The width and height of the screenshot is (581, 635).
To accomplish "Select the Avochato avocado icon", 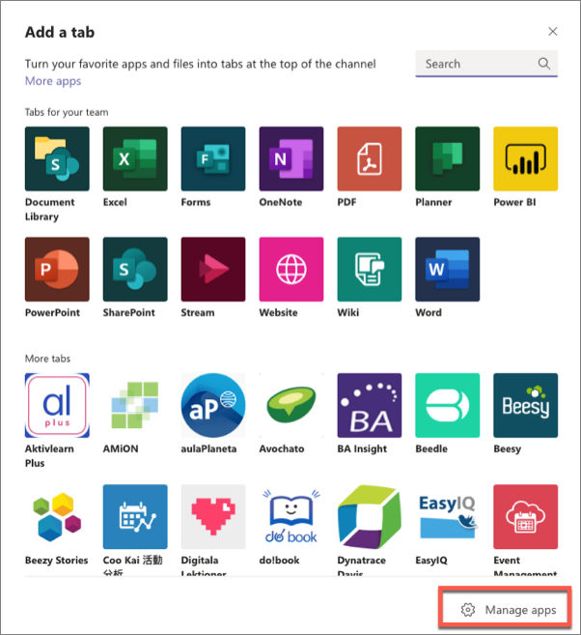I will pyautogui.click(x=291, y=405).
